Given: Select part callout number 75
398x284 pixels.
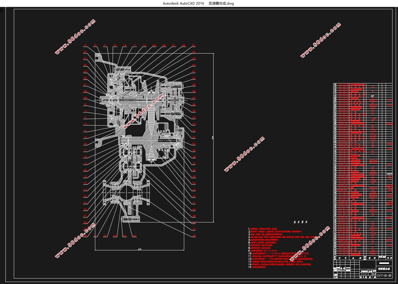Looking at the screenshot, I should pyautogui.click(x=95, y=45).
